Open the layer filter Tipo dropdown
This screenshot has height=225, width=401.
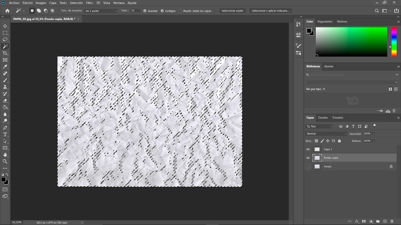[319, 126]
